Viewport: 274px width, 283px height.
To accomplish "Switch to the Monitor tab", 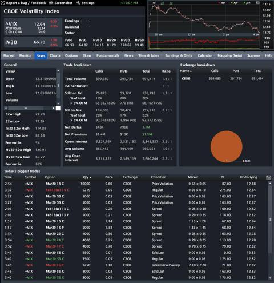I will pos(26,55).
